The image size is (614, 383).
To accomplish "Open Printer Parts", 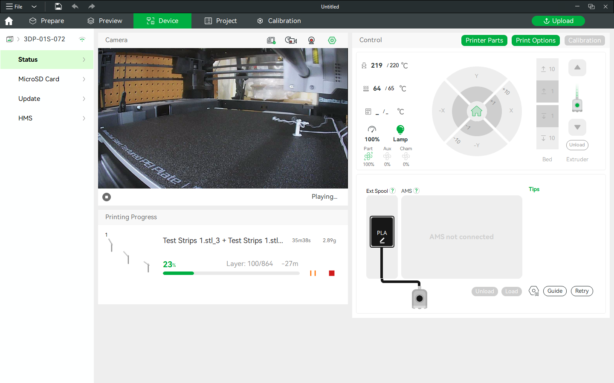I will pos(484,40).
